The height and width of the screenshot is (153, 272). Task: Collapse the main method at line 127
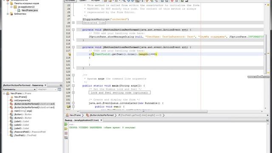pyautogui.click(x=74, y=86)
